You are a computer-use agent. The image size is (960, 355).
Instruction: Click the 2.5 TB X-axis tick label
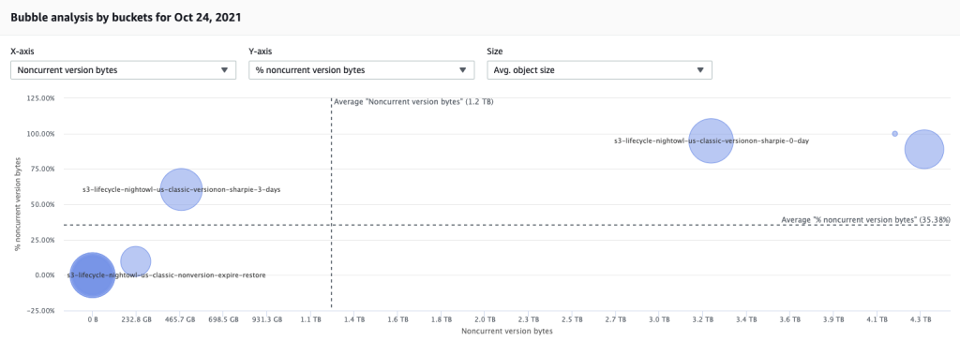point(573,320)
